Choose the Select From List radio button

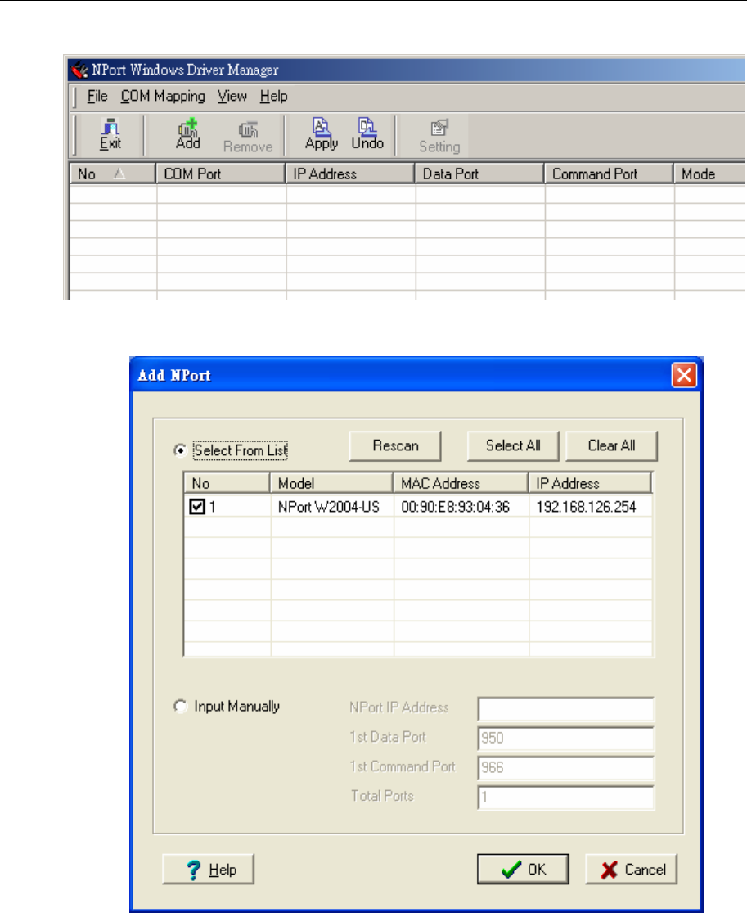point(180,450)
